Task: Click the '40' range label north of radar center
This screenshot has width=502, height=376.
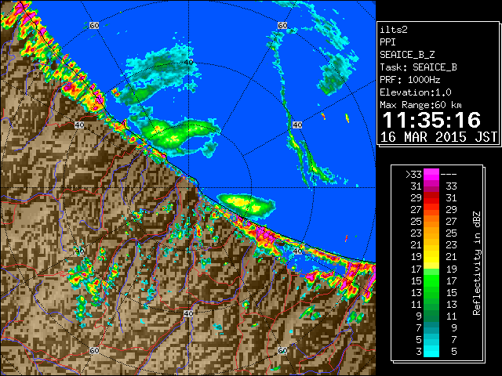Action: [x=188, y=63]
